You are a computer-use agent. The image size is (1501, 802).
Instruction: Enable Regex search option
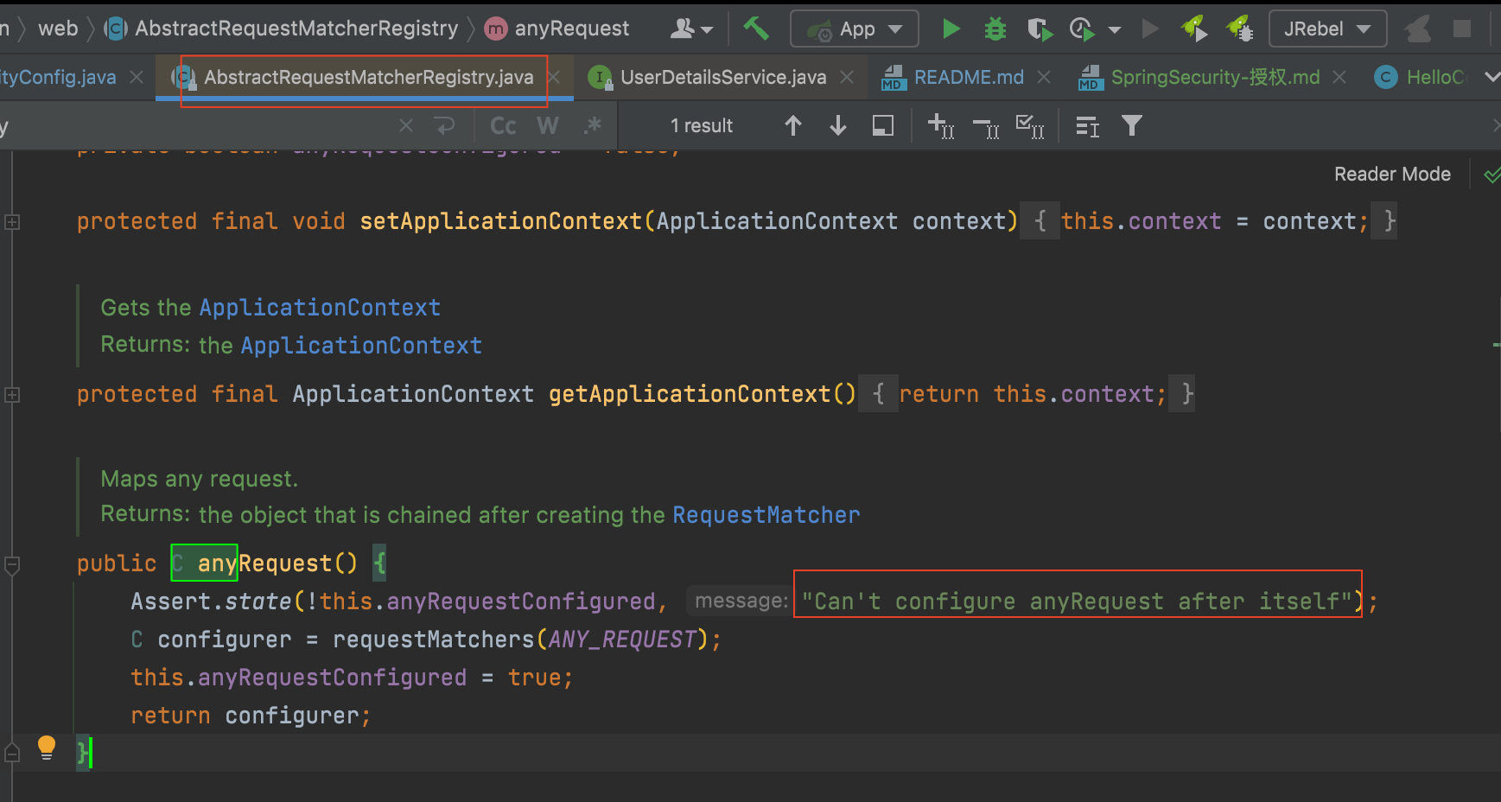[592, 126]
